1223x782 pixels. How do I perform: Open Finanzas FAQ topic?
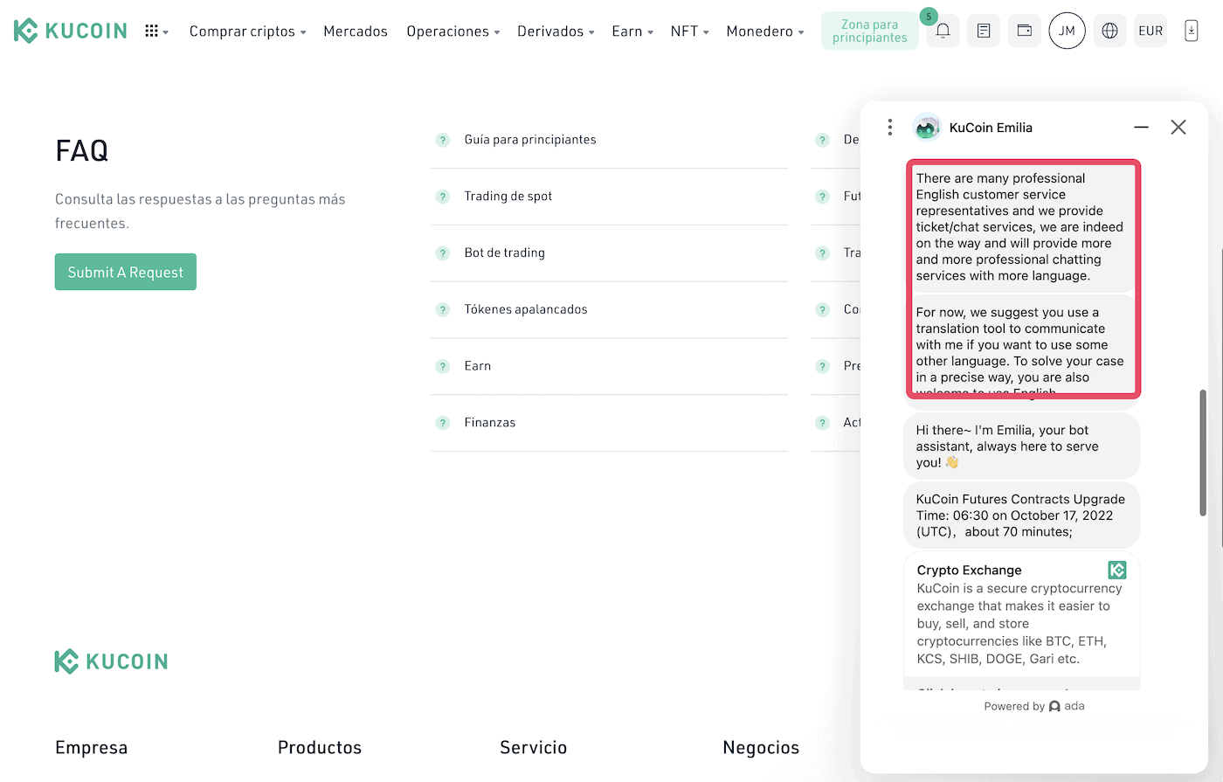490,423
